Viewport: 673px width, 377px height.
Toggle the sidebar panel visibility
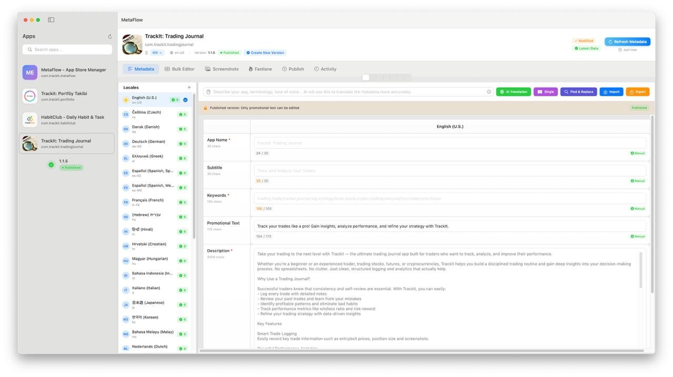pyautogui.click(x=50, y=19)
